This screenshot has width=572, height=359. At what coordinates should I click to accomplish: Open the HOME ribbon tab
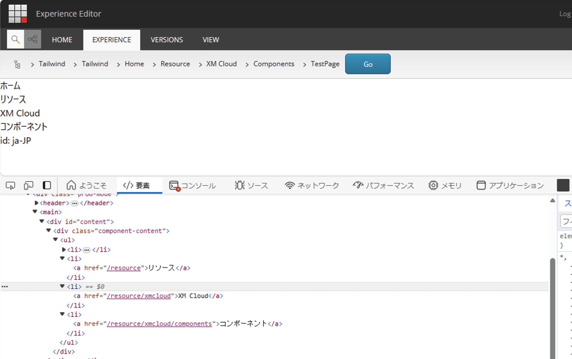point(62,40)
